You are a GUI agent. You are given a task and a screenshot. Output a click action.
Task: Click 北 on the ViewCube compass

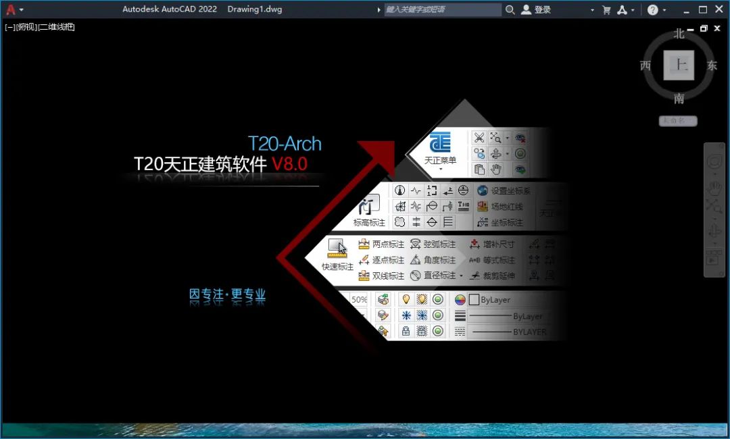[x=679, y=34]
